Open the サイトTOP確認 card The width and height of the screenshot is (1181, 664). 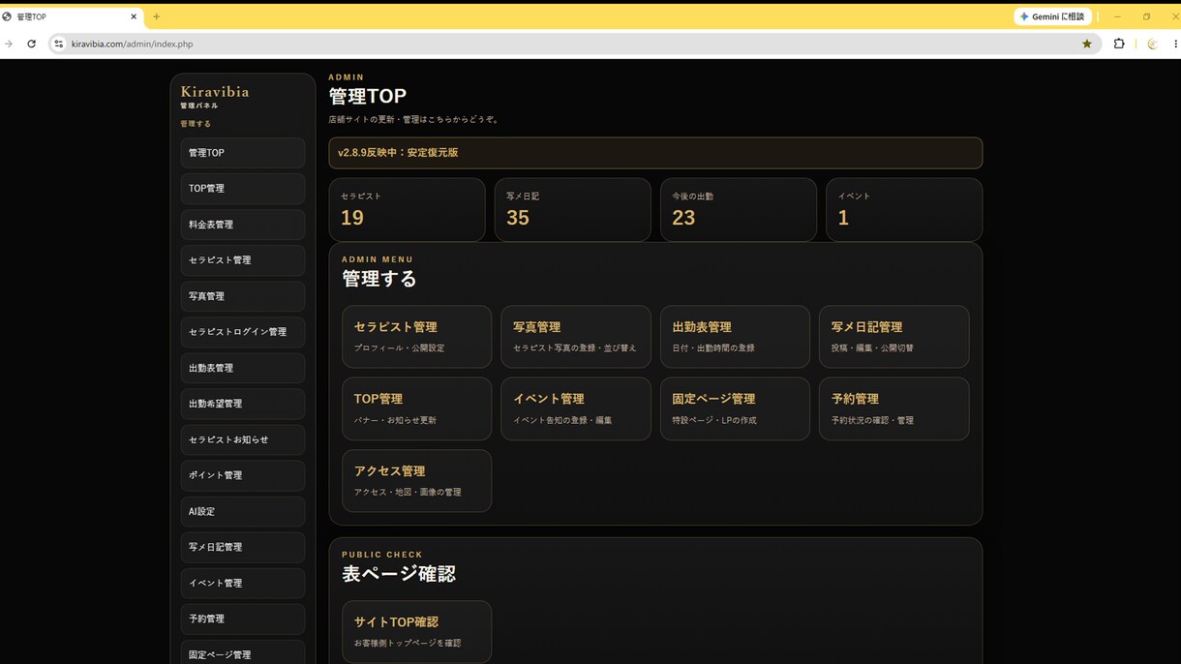[x=416, y=632]
